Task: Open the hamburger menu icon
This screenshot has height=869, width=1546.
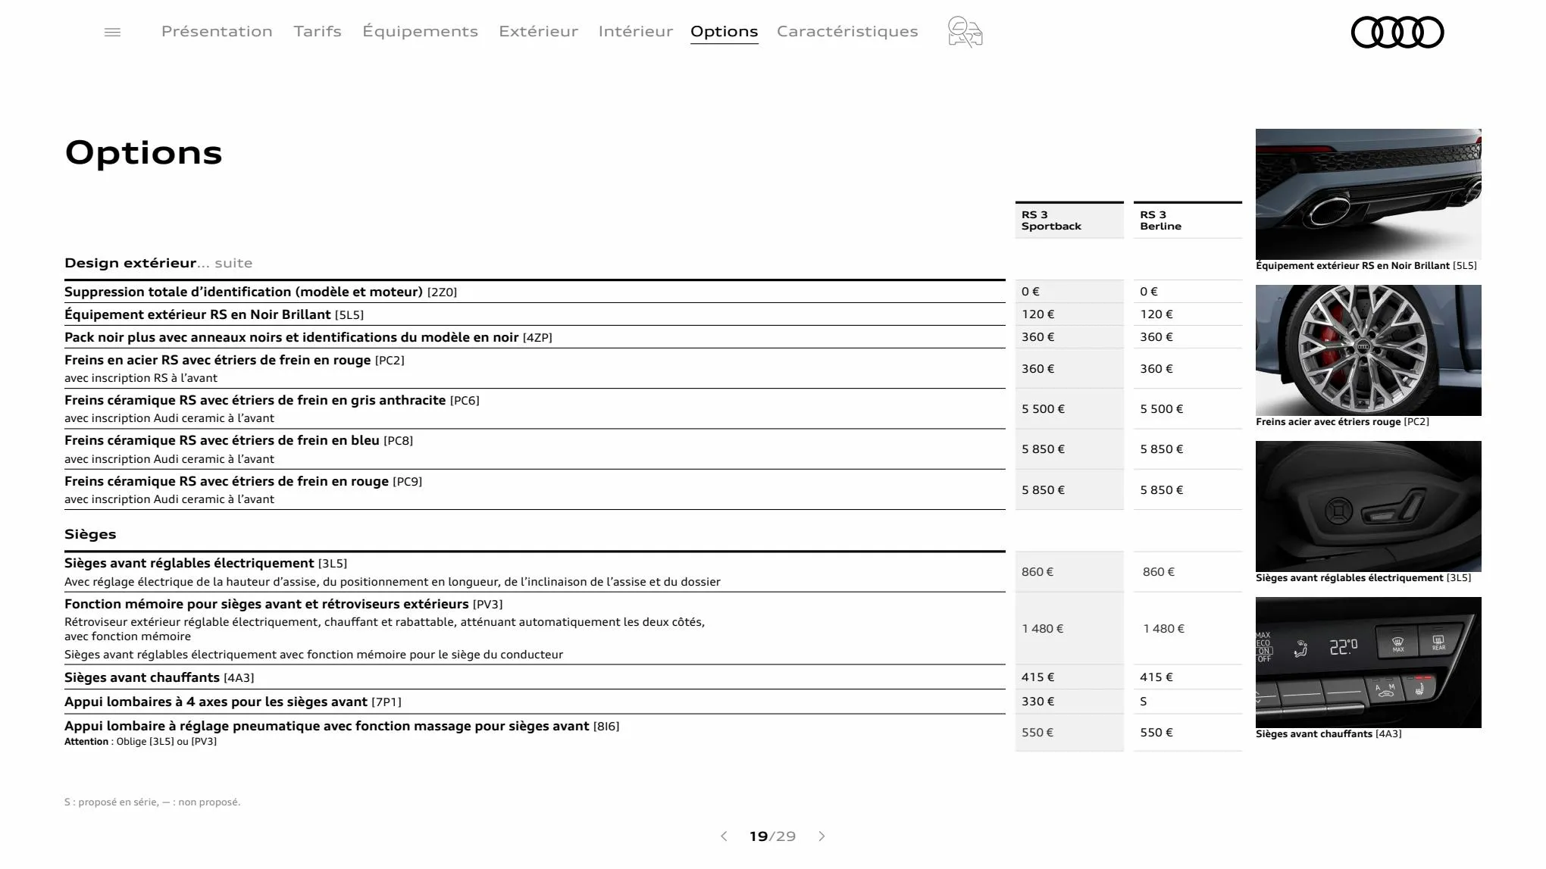Action: click(112, 32)
